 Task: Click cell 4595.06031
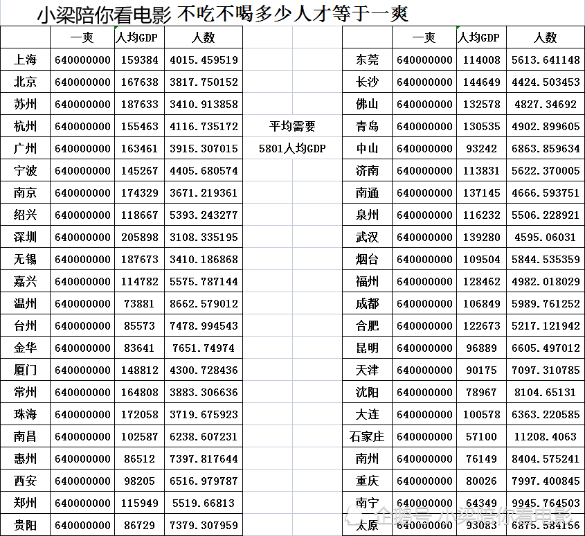[x=546, y=237]
